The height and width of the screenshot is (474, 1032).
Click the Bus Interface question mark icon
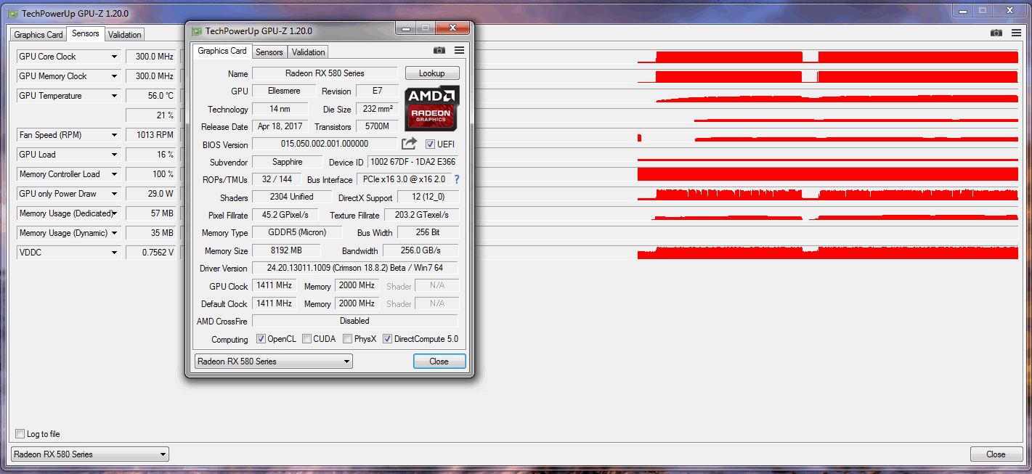[457, 179]
